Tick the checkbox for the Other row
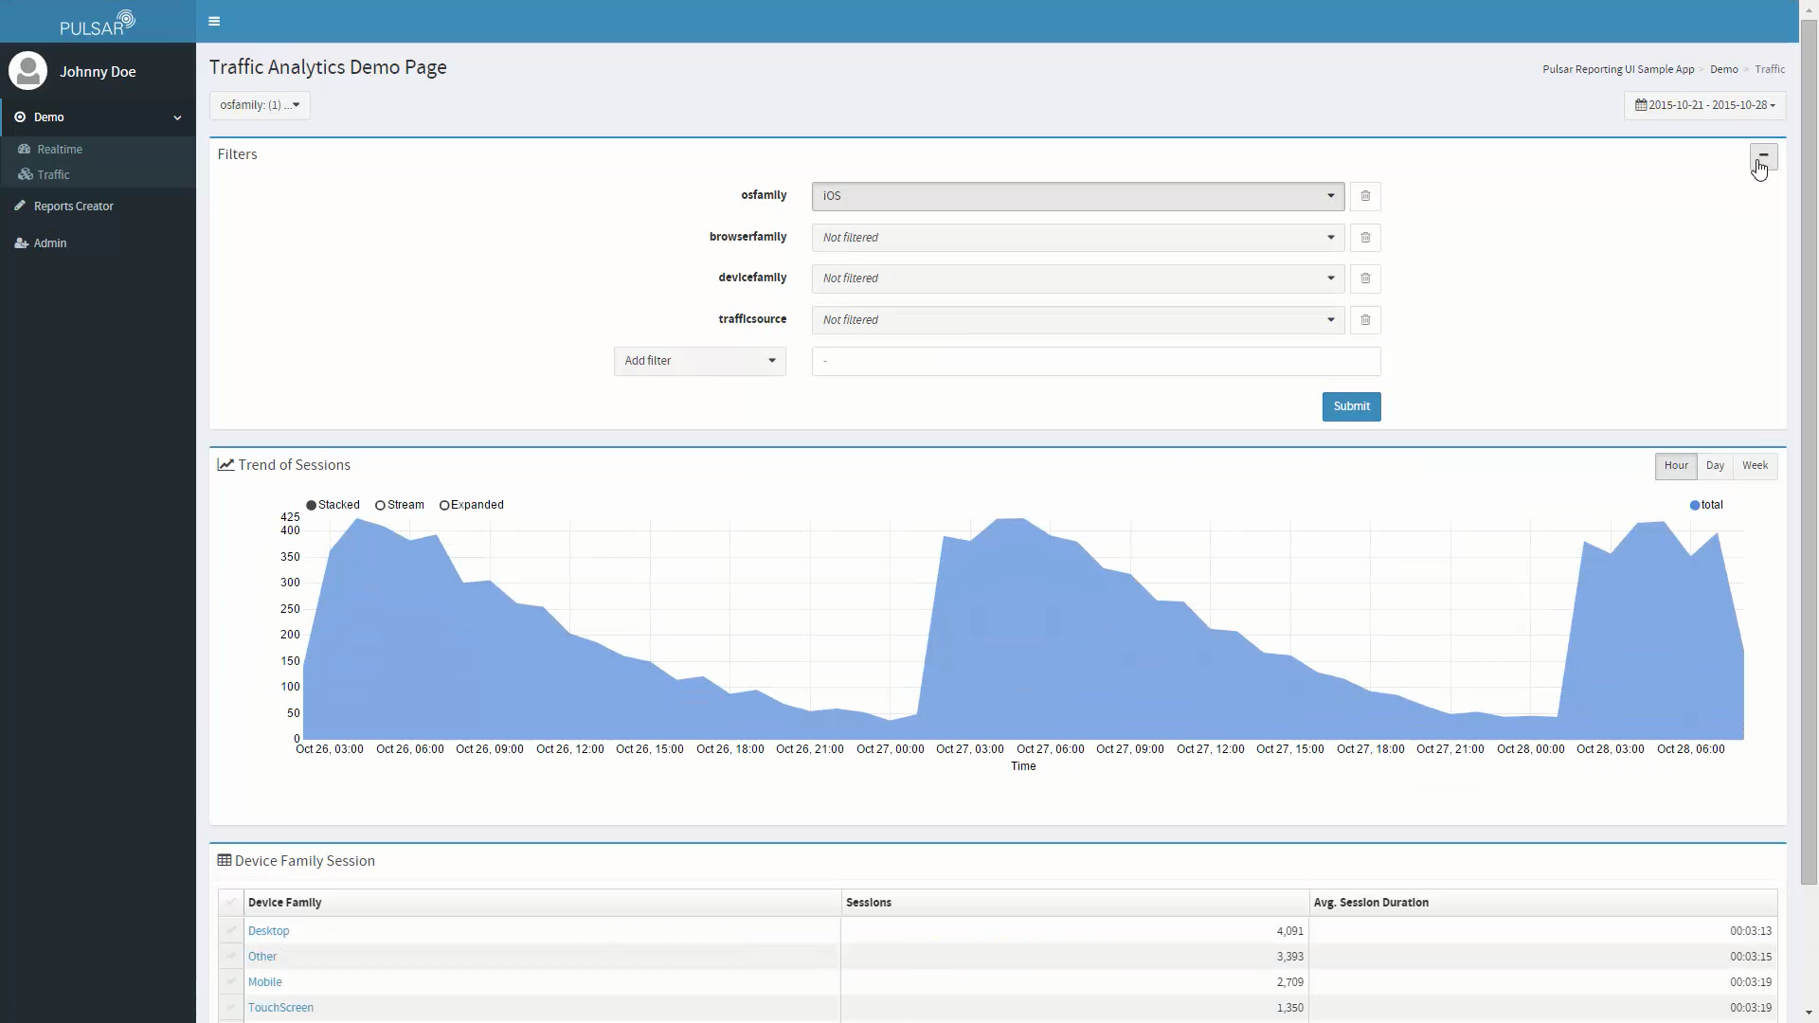 coord(231,956)
